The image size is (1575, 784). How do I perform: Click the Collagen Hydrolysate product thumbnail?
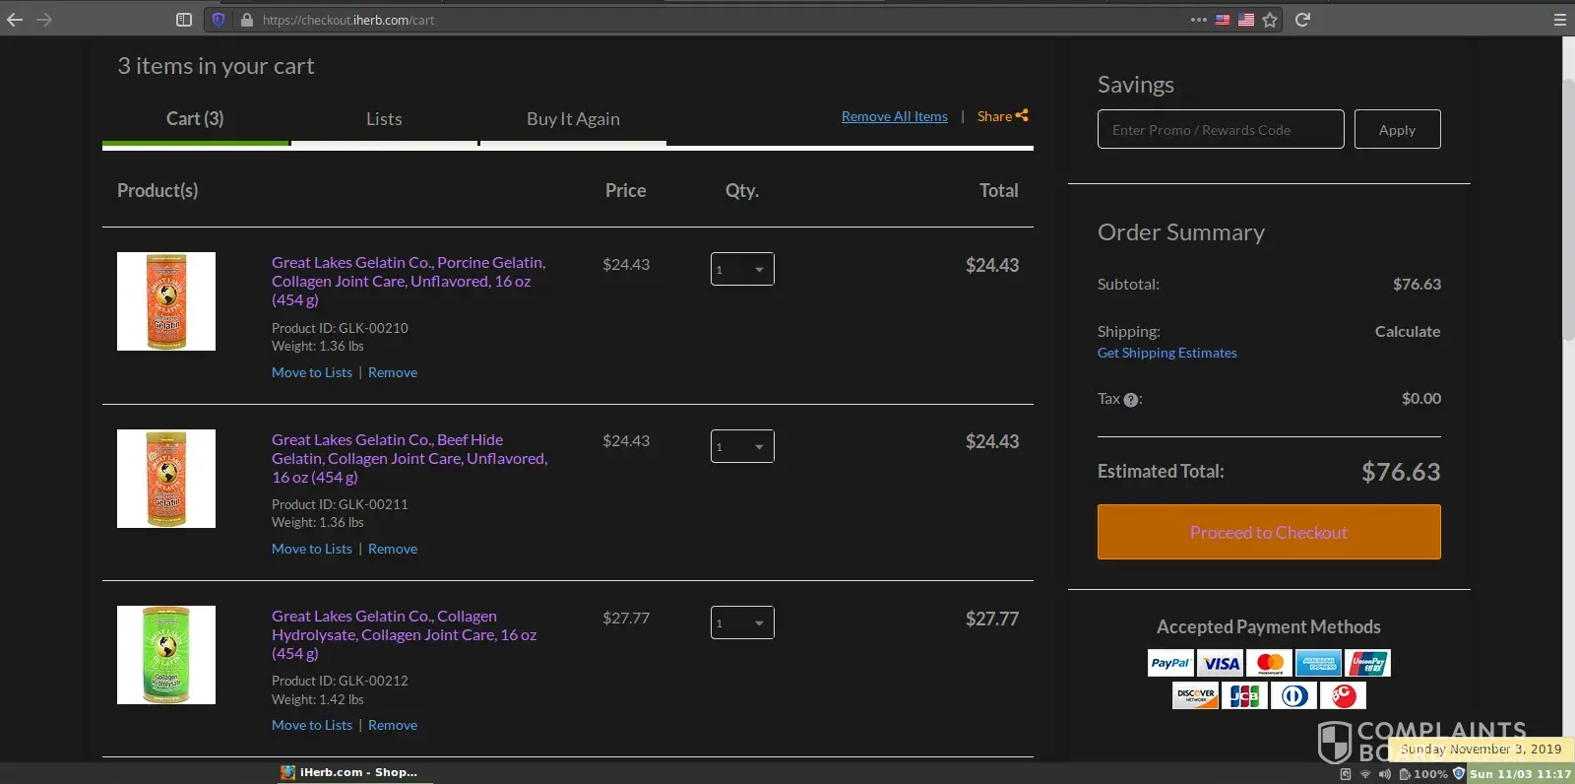(x=166, y=655)
